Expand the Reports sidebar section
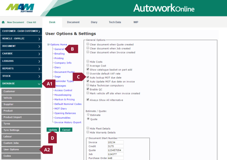227x160 pixels. (x=20, y=68)
